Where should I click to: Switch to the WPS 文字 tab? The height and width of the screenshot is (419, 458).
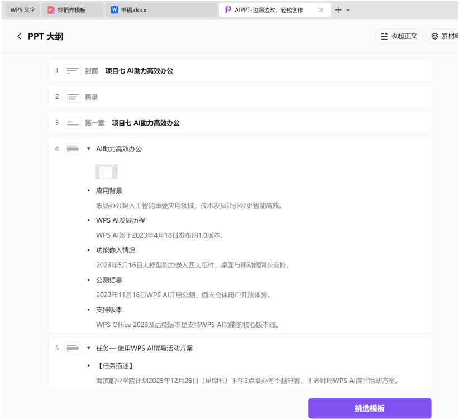22,10
